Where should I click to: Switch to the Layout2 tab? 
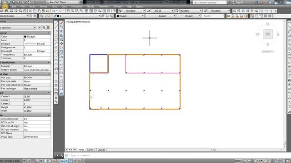[101, 150]
